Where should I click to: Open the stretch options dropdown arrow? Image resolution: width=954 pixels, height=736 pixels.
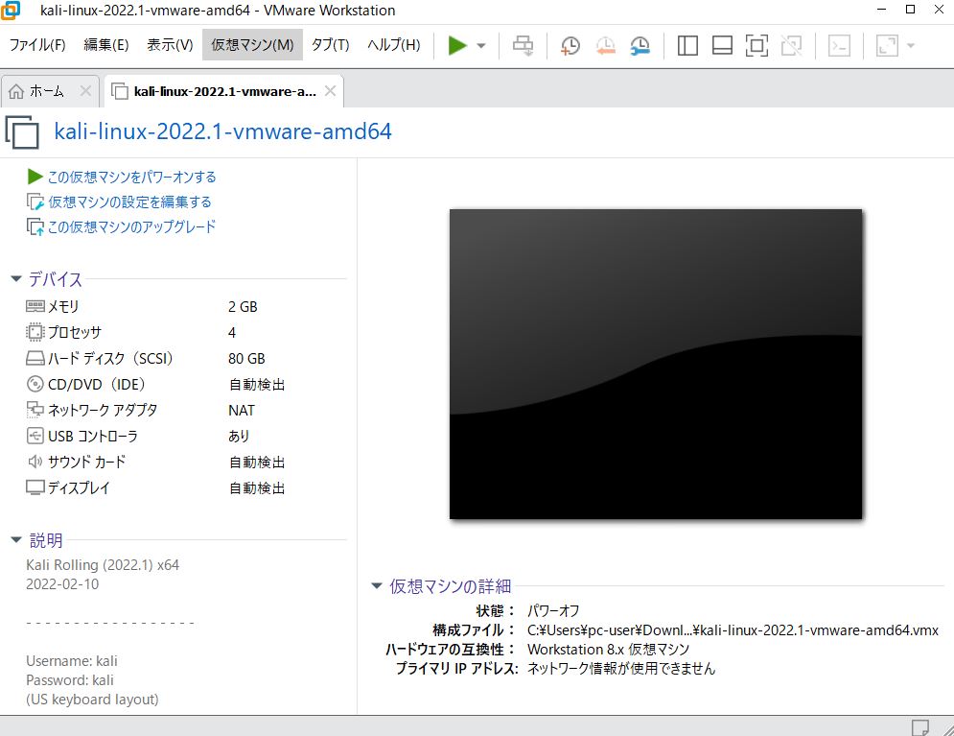pyautogui.click(x=911, y=46)
